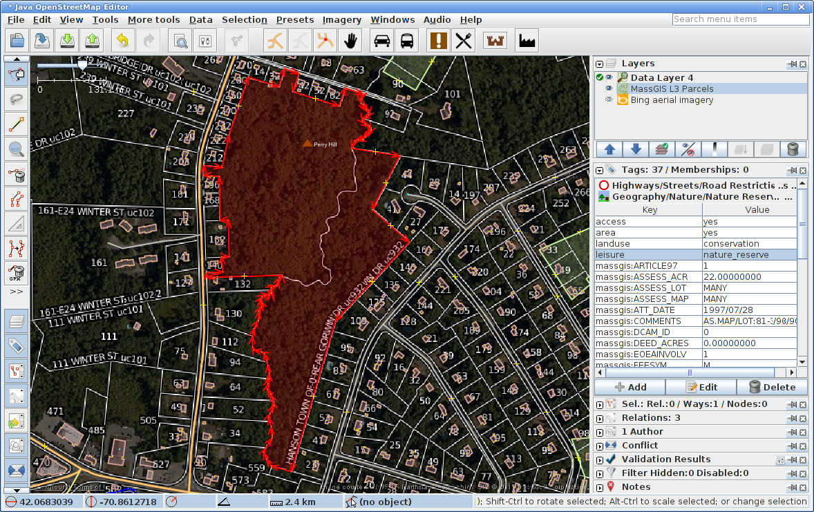Open the Imagery menu
The image size is (814, 512).
coord(342,20)
